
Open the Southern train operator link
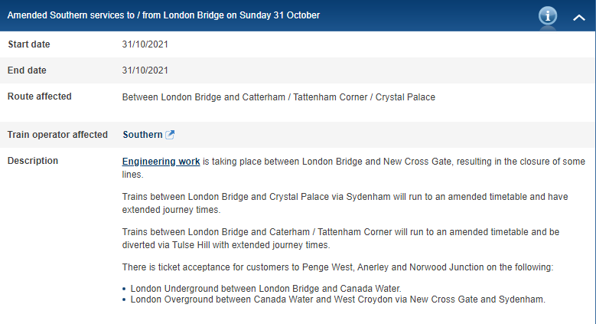[x=142, y=135]
